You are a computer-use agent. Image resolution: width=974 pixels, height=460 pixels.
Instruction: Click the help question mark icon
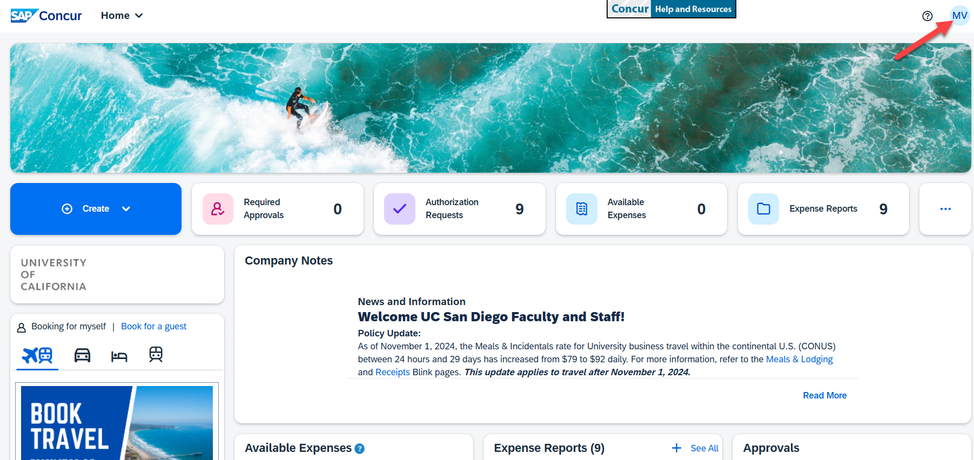click(x=927, y=16)
